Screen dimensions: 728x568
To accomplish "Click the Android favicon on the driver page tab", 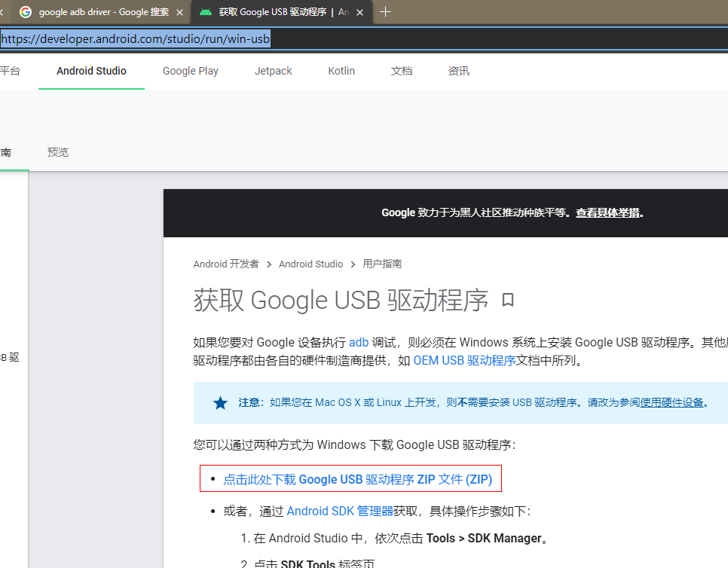I will (x=205, y=12).
